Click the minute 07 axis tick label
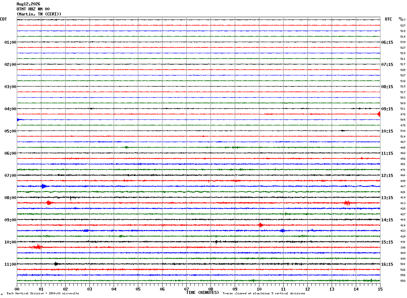Image resolution: width=407 pixels, height=298 pixels. point(186,289)
